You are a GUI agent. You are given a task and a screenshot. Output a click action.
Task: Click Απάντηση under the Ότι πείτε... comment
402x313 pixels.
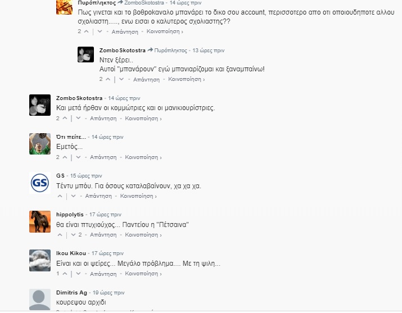coord(103,157)
